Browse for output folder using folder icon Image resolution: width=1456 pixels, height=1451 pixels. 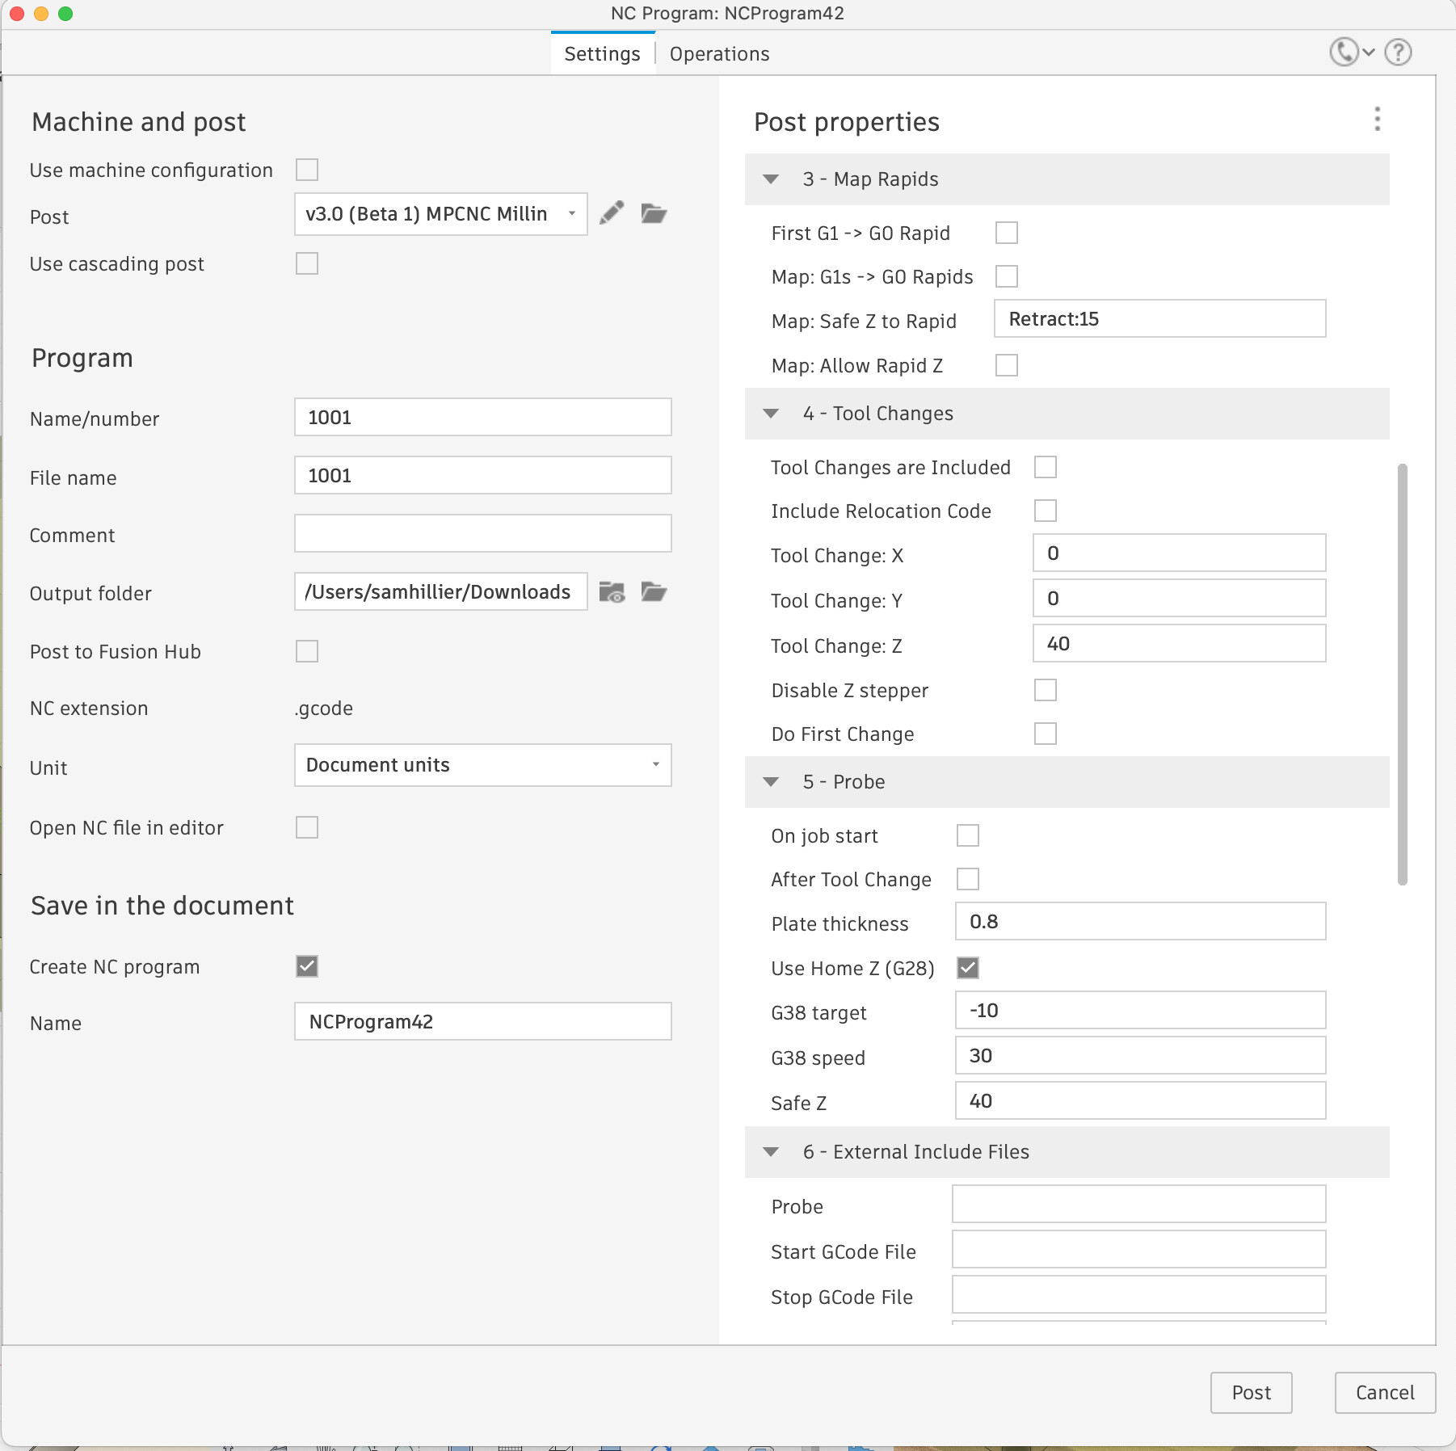click(x=653, y=592)
